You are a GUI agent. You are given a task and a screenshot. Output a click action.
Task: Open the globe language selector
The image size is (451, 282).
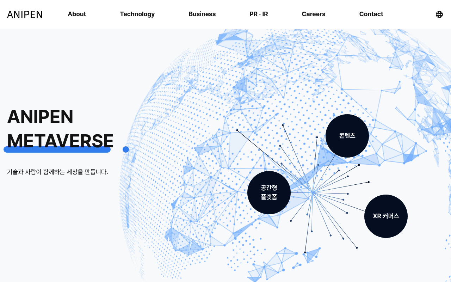tap(439, 14)
